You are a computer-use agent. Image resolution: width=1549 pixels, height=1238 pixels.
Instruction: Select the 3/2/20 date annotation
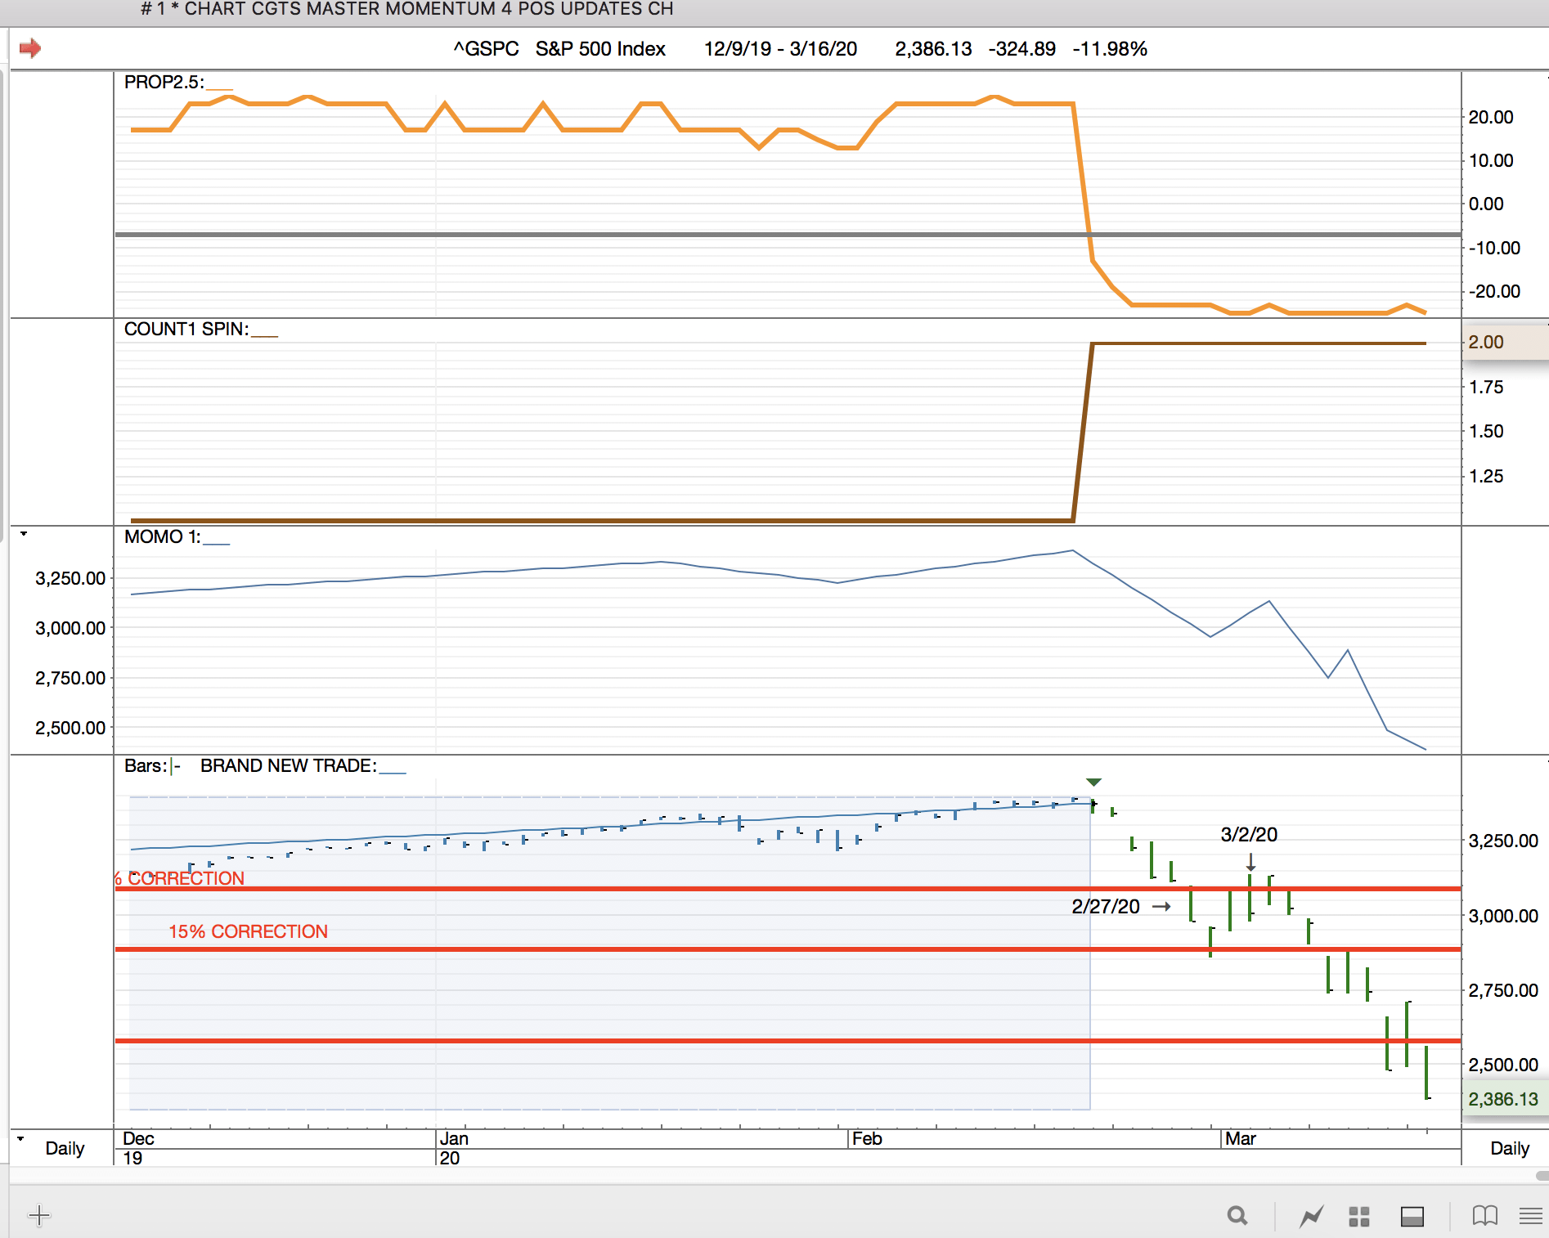click(1249, 835)
